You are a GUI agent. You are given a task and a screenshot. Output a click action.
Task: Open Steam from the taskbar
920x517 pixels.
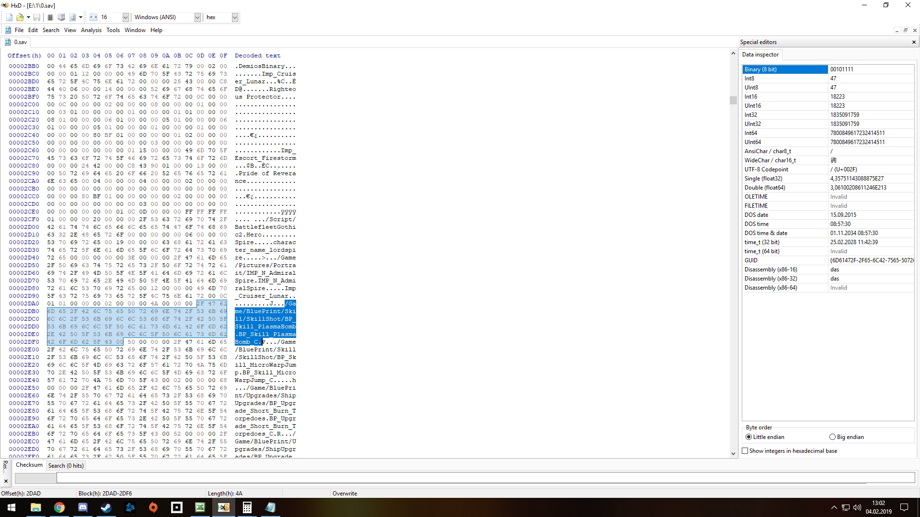106,507
